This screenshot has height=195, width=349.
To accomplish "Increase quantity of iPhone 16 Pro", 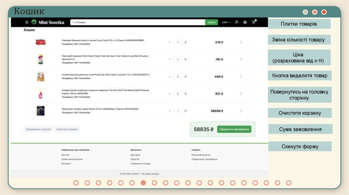I will coord(185,111).
